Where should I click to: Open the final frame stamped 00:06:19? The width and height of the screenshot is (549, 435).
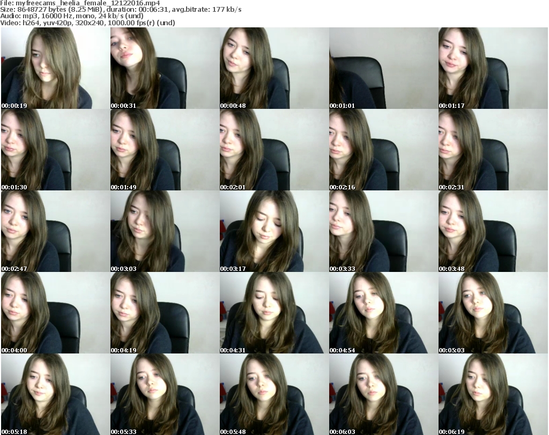493,394
